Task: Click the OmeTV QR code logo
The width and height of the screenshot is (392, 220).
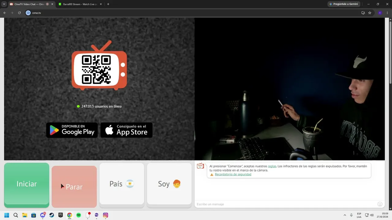Action: 99,65
